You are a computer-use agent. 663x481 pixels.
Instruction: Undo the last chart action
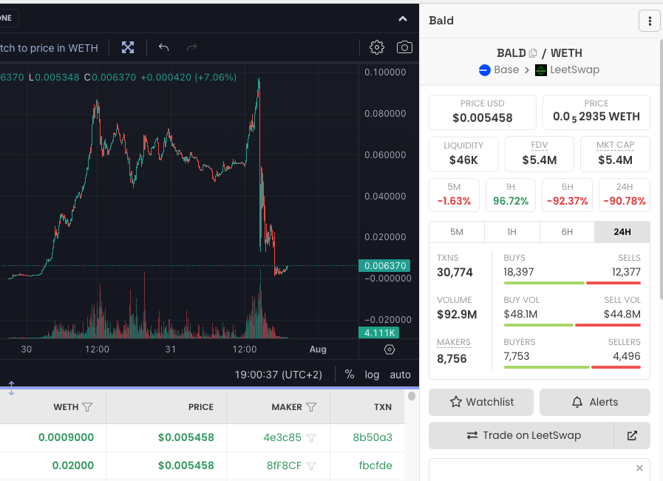[x=163, y=47]
